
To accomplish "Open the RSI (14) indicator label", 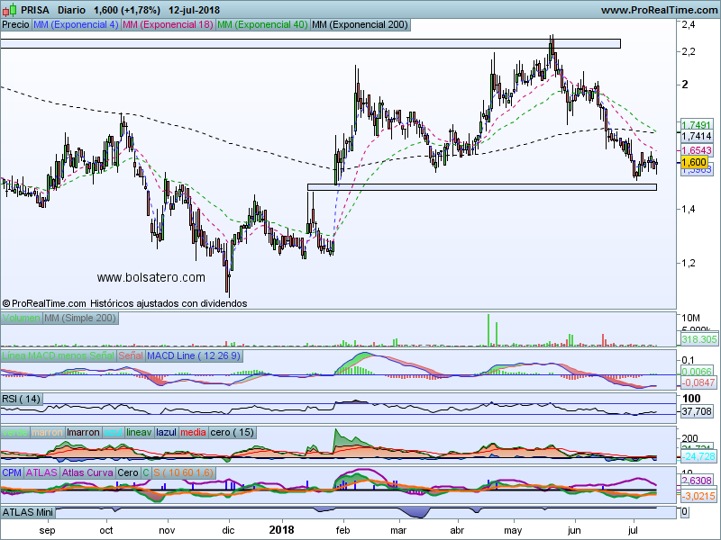I will coord(22,399).
